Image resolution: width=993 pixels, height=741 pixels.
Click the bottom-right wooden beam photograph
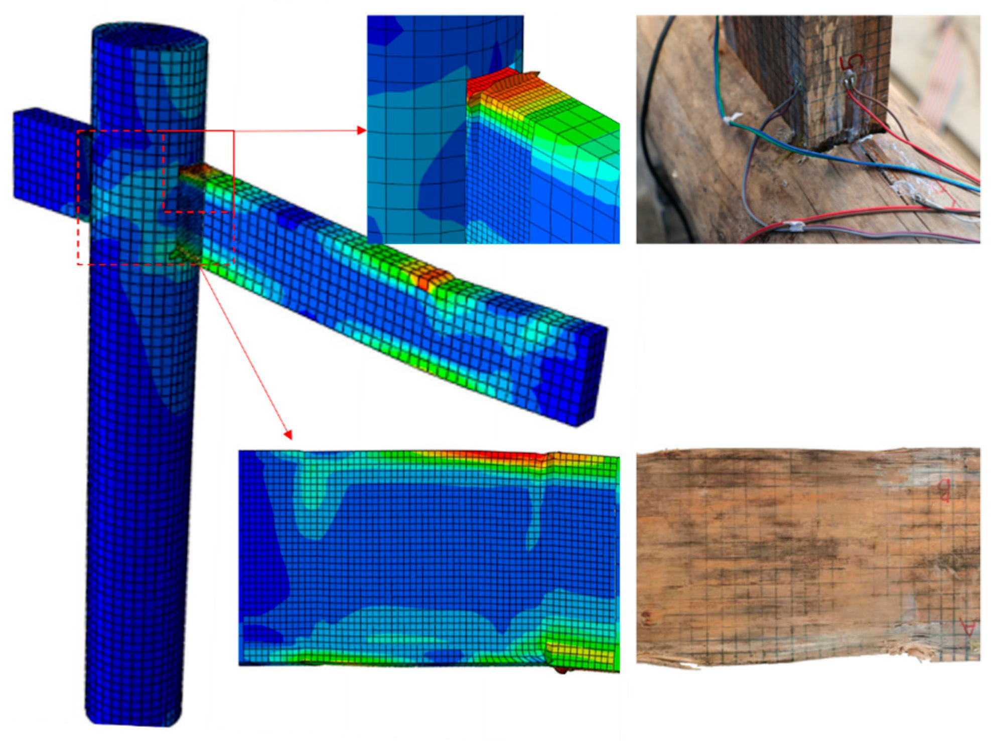(808, 557)
